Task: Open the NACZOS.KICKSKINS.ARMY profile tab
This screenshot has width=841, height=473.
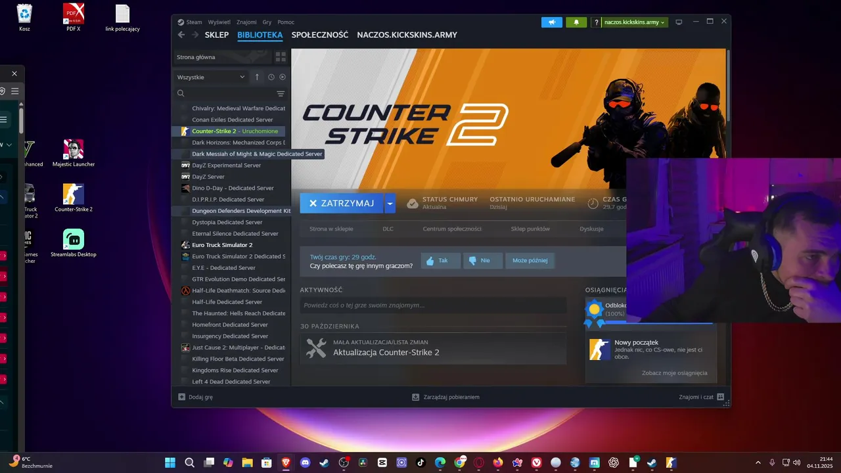Action: click(407, 35)
